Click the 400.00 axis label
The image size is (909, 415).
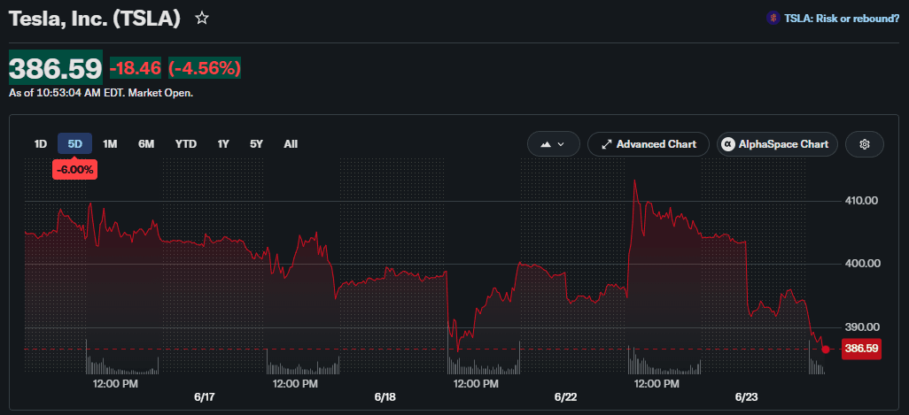click(x=863, y=264)
